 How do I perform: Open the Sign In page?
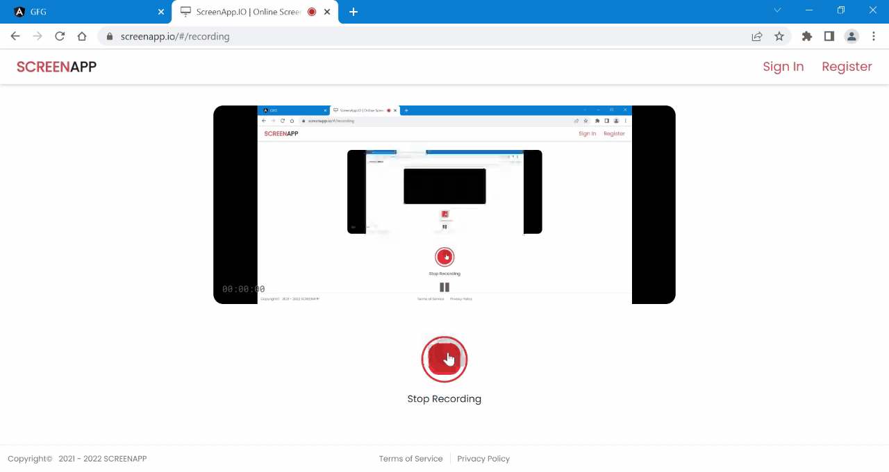[x=783, y=67]
